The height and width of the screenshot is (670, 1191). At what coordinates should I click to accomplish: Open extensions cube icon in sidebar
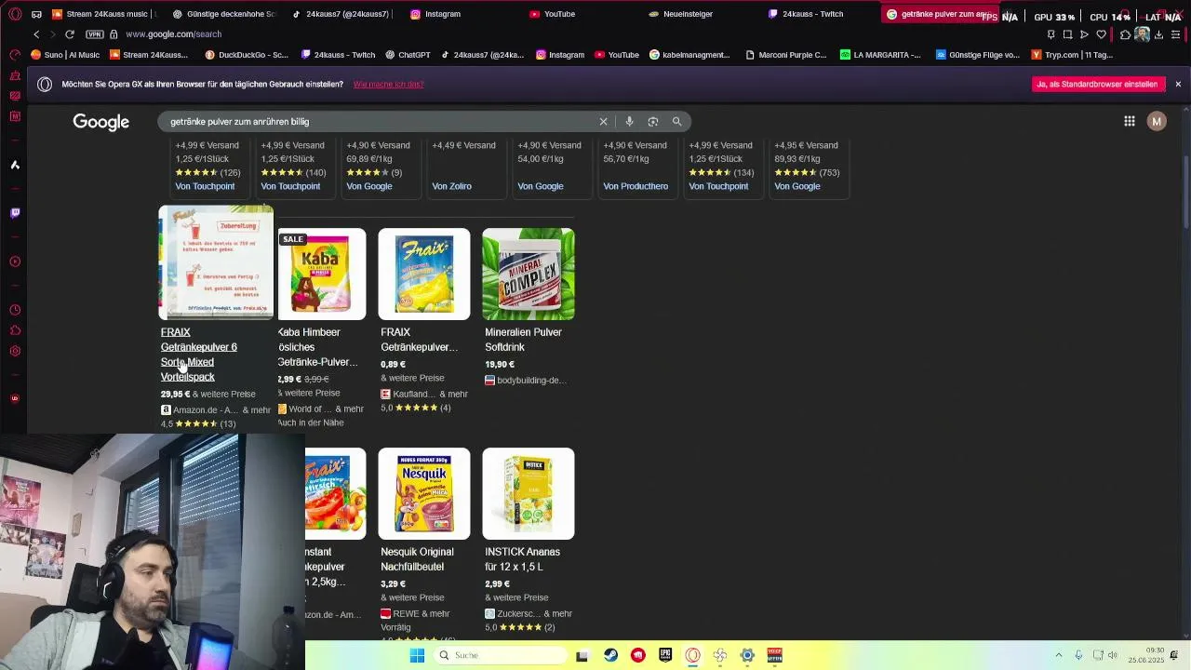point(15,330)
